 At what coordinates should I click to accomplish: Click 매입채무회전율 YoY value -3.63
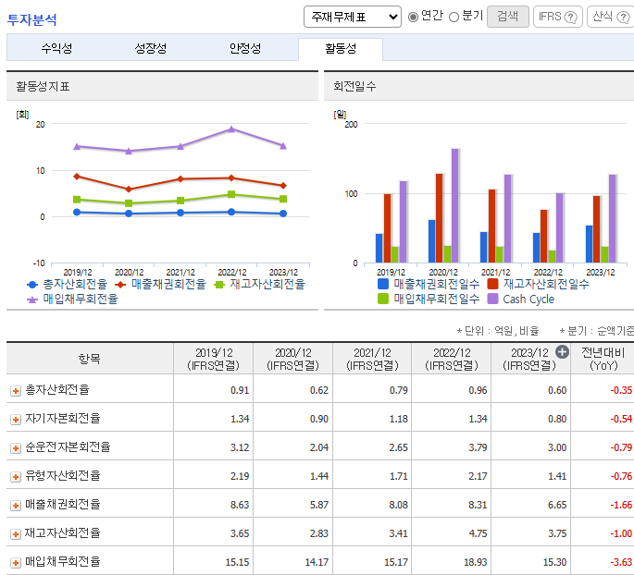pyautogui.click(x=621, y=562)
